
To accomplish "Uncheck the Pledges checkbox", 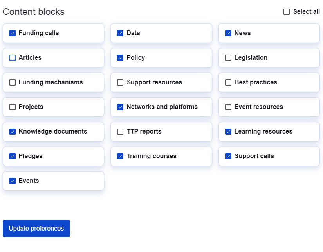I will [x=13, y=156].
